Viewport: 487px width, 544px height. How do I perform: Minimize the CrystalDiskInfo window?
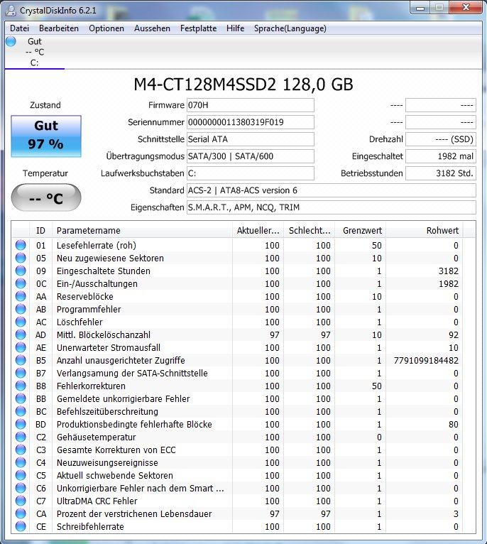tap(420, 7)
